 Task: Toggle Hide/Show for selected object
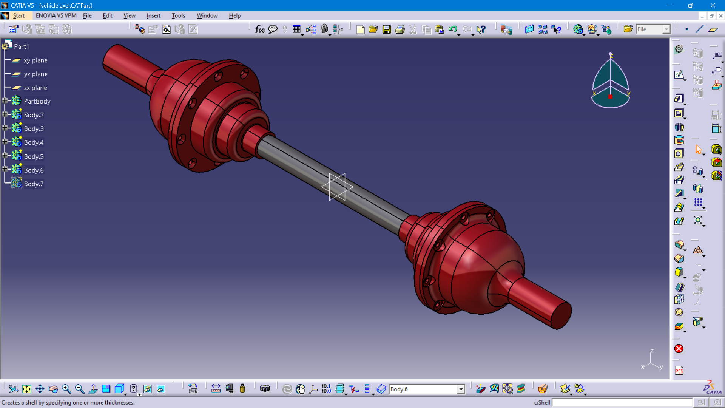[148, 389]
